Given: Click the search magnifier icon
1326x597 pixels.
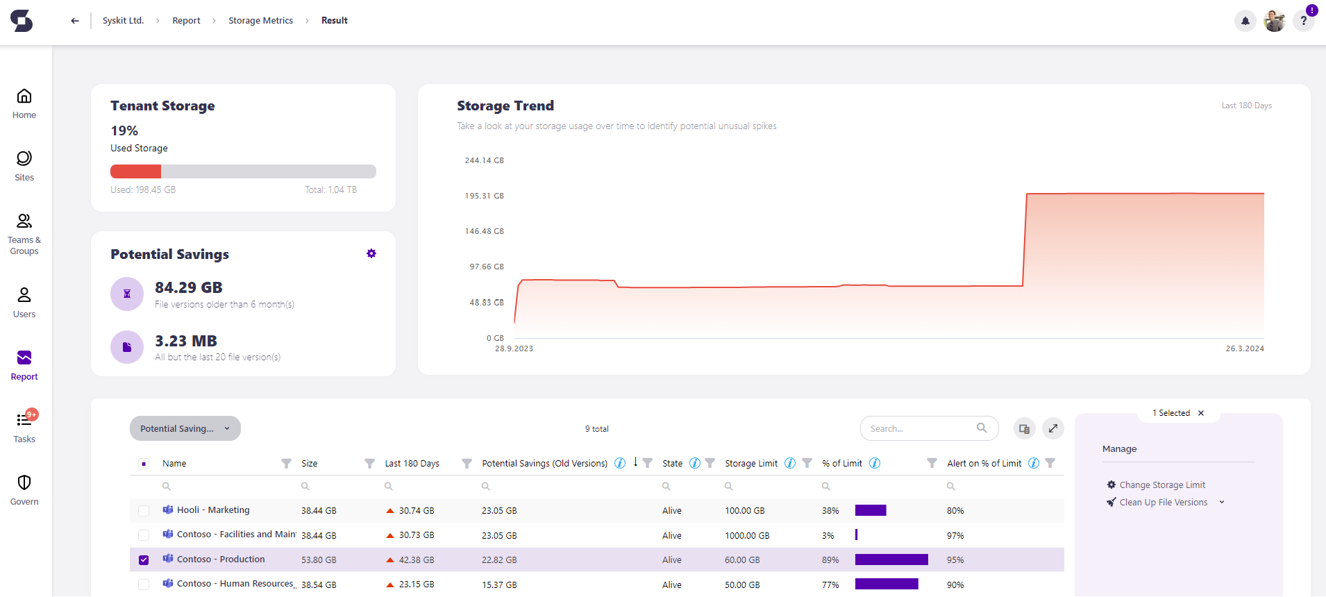Looking at the screenshot, I should 982,428.
